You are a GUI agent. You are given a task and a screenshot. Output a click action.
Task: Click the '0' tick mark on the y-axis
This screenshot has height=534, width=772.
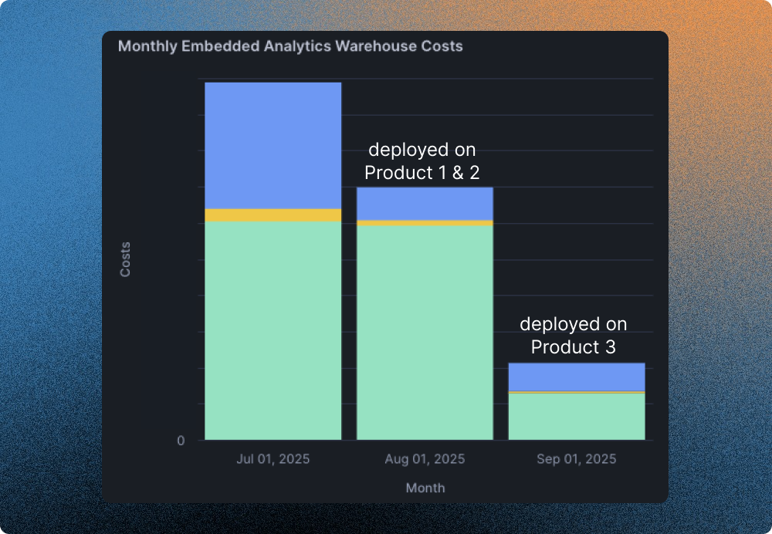click(180, 441)
